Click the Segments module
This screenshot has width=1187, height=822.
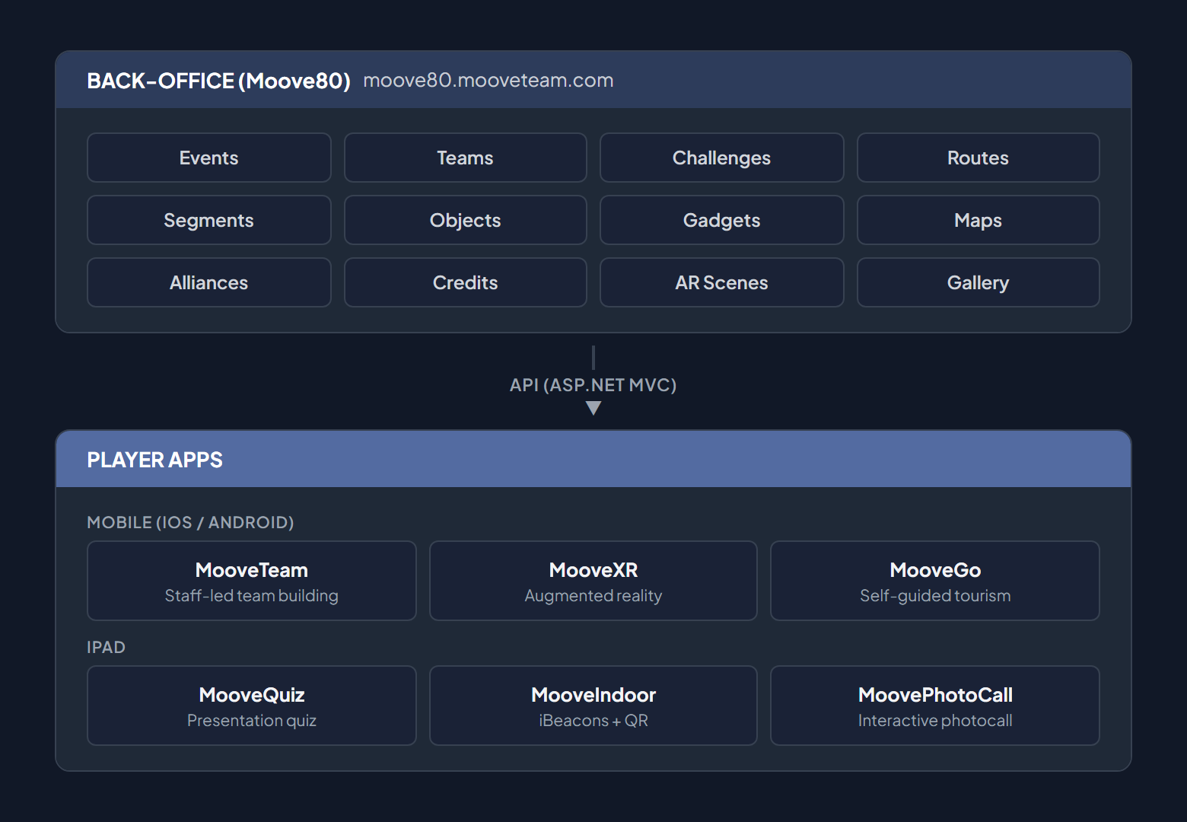(208, 220)
